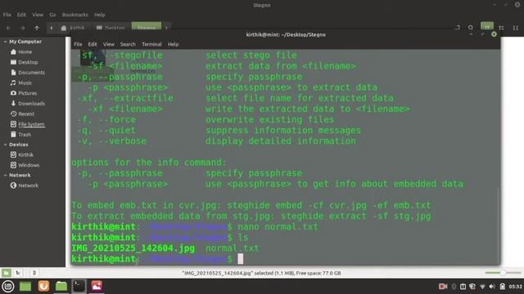Image resolution: width=524 pixels, height=294 pixels.
Task: Open the Terminal menu in the terminal
Action: [151, 44]
